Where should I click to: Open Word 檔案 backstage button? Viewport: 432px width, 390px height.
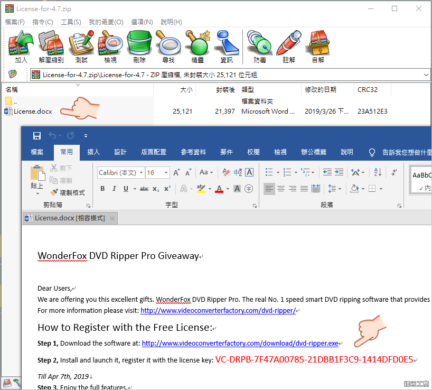(37, 152)
